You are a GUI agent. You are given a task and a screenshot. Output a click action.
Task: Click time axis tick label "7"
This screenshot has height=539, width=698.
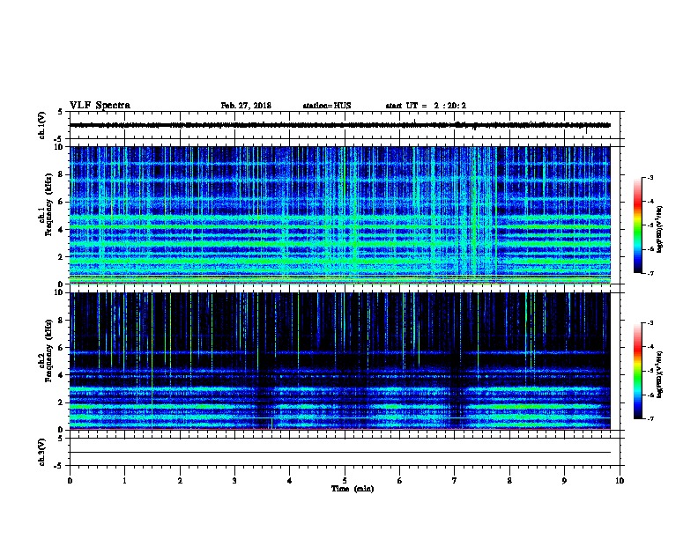[x=455, y=481]
